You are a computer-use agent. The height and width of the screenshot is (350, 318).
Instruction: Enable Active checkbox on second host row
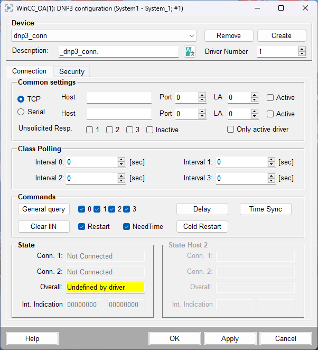click(270, 114)
